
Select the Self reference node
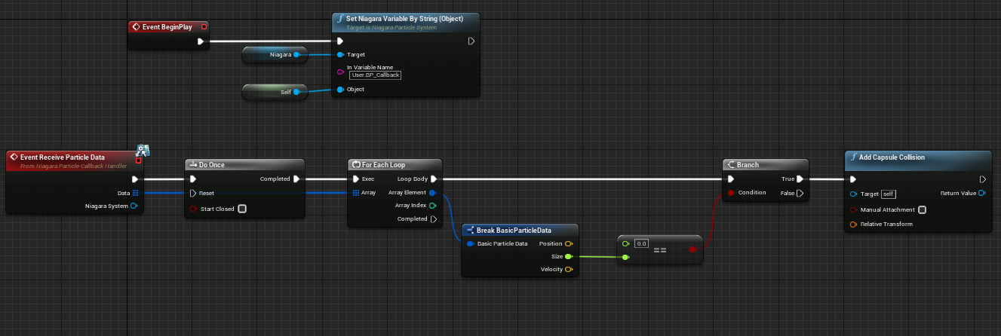[x=275, y=92]
